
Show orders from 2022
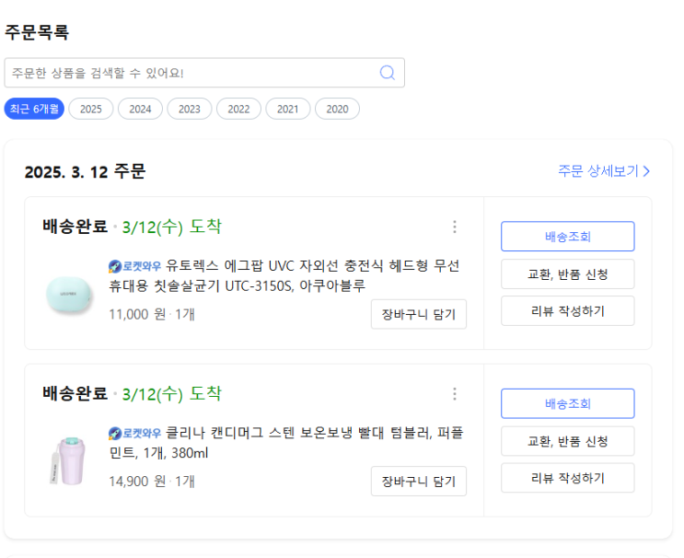pyautogui.click(x=238, y=109)
